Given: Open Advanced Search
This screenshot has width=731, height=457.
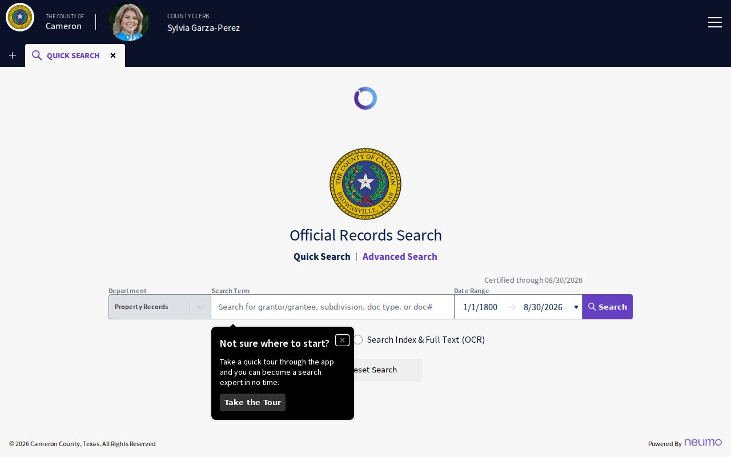Looking at the screenshot, I should (400, 256).
